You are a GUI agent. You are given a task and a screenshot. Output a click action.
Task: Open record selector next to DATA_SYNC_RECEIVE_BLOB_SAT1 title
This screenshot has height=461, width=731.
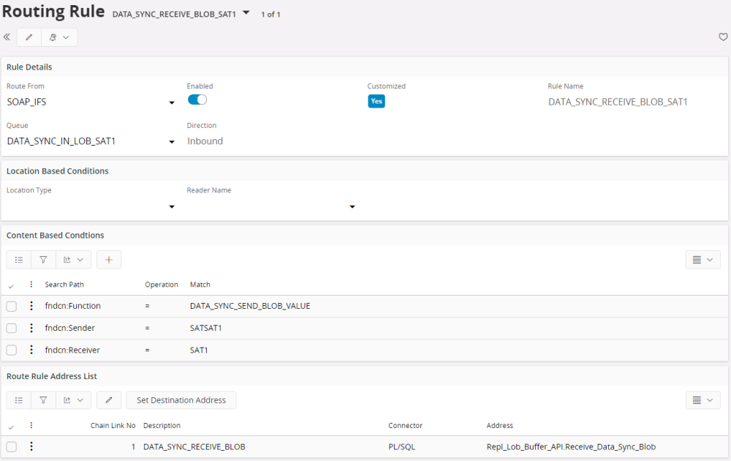click(x=246, y=13)
